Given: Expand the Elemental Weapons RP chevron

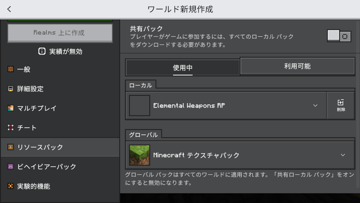Looking at the screenshot, I should click(315, 106).
